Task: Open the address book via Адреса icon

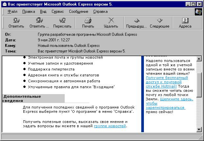Action: [185, 20]
